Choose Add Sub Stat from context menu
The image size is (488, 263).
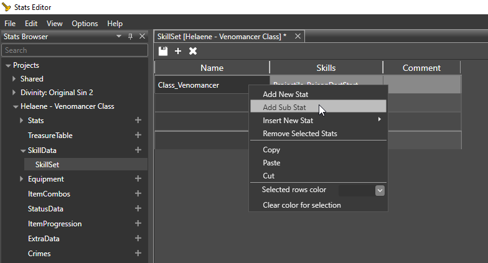tap(284, 108)
